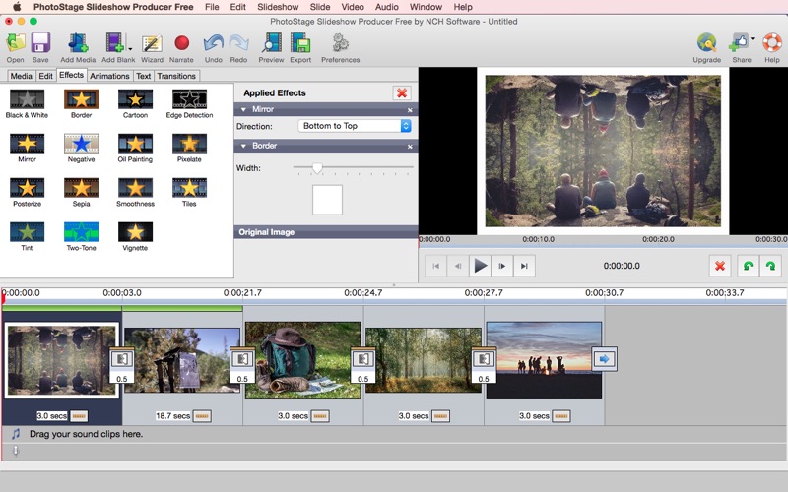Image resolution: width=788 pixels, height=492 pixels.
Task: Remove the Border applied effect
Action: [x=410, y=147]
